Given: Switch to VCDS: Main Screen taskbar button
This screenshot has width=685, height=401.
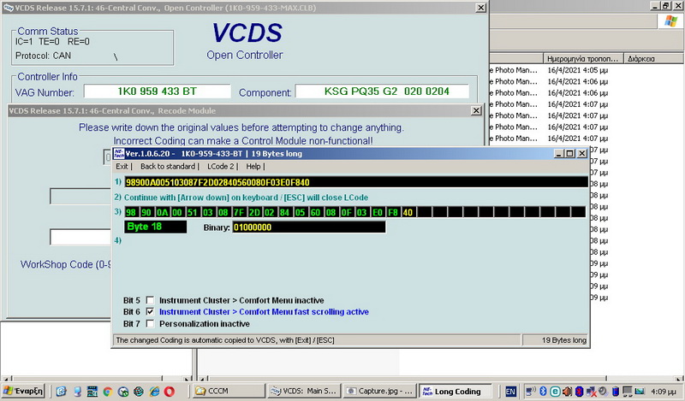Looking at the screenshot, I should tap(304, 391).
